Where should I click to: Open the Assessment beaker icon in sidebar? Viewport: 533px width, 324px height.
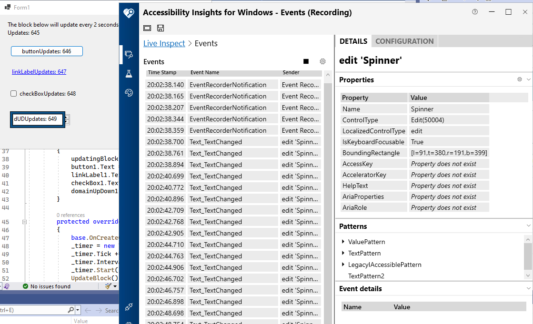click(128, 74)
